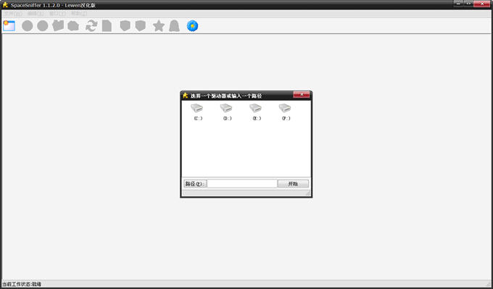Choose the (E:) drive
Image resolution: width=493 pixels, height=289 pixels.
tap(256, 112)
